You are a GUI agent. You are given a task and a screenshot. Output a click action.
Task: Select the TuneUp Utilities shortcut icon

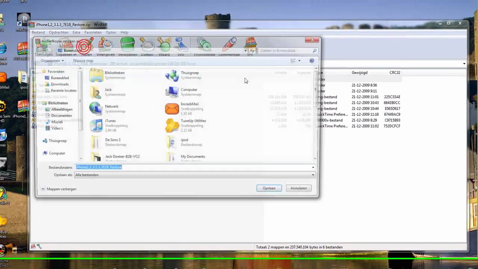point(172,126)
